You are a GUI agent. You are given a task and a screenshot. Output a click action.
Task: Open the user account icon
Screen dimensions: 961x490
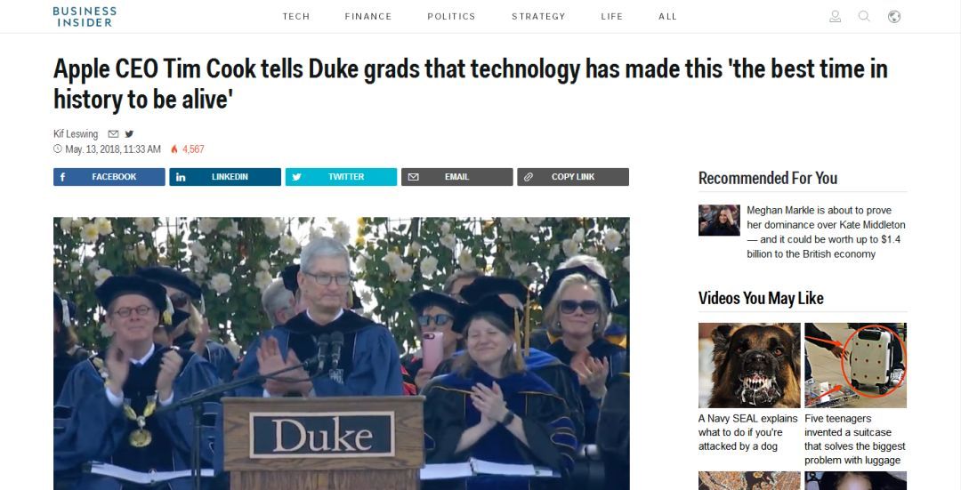point(835,16)
